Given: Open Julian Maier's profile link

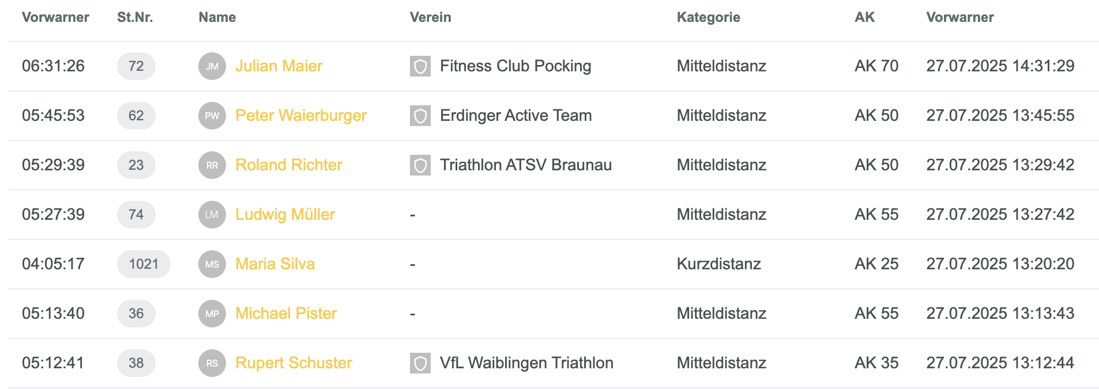Looking at the screenshot, I should coord(278,66).
